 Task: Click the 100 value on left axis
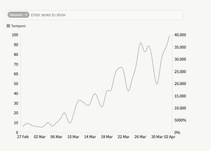click(x=15, y=35)
